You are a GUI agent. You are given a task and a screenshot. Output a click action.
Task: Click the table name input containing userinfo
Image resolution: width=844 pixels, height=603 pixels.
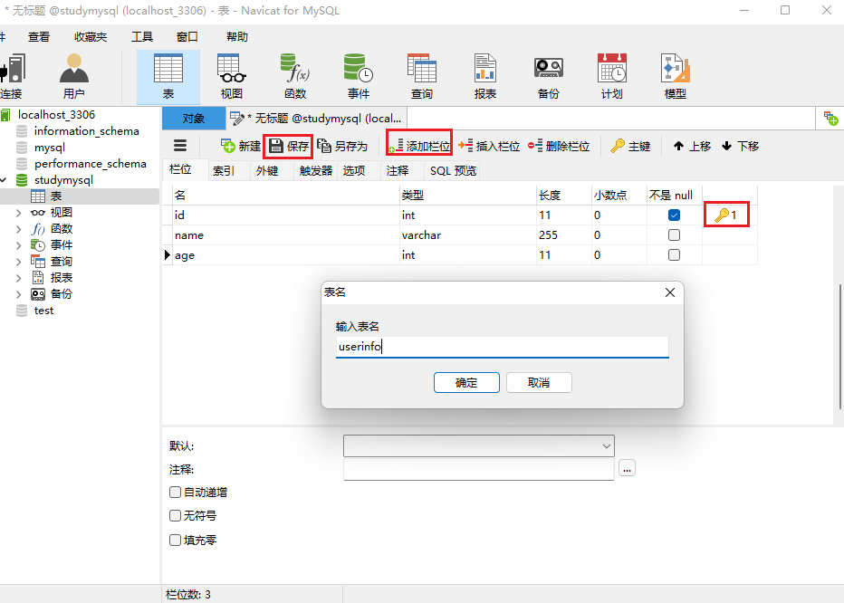pyautogui.click(x=503, y=347)
